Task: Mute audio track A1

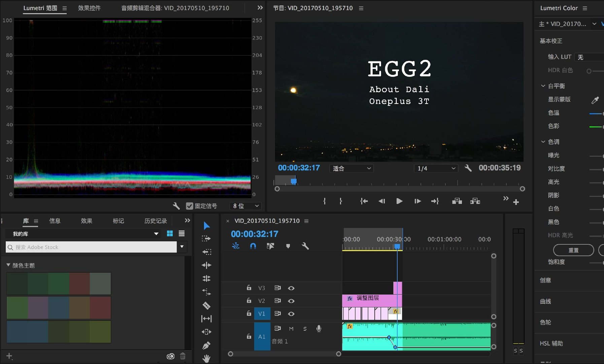Action: pyautogui.click(x=291, y=329)
